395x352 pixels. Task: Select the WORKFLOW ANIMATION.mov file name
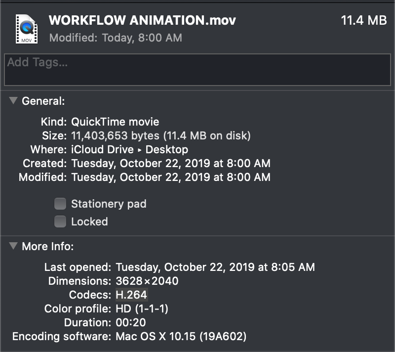click(142, 20)
